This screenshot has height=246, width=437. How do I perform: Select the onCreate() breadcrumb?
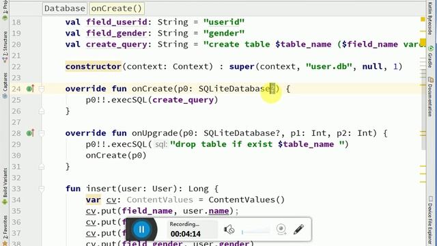[x=117, y=8]
